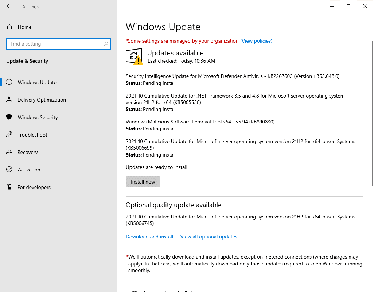Select Activation in the sidebar
Image resolution: width=374 pixels, height=292 pixels.
(29, 170)
